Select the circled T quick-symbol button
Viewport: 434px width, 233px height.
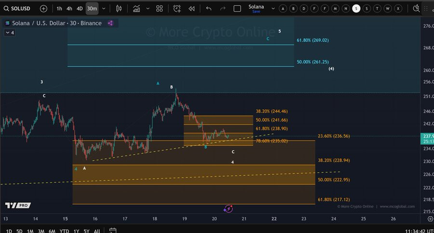(x=377, y=9)
